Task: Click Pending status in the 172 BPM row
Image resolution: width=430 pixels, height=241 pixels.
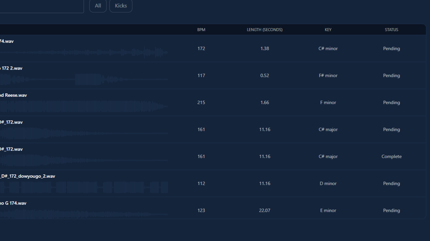Action: 391,49
